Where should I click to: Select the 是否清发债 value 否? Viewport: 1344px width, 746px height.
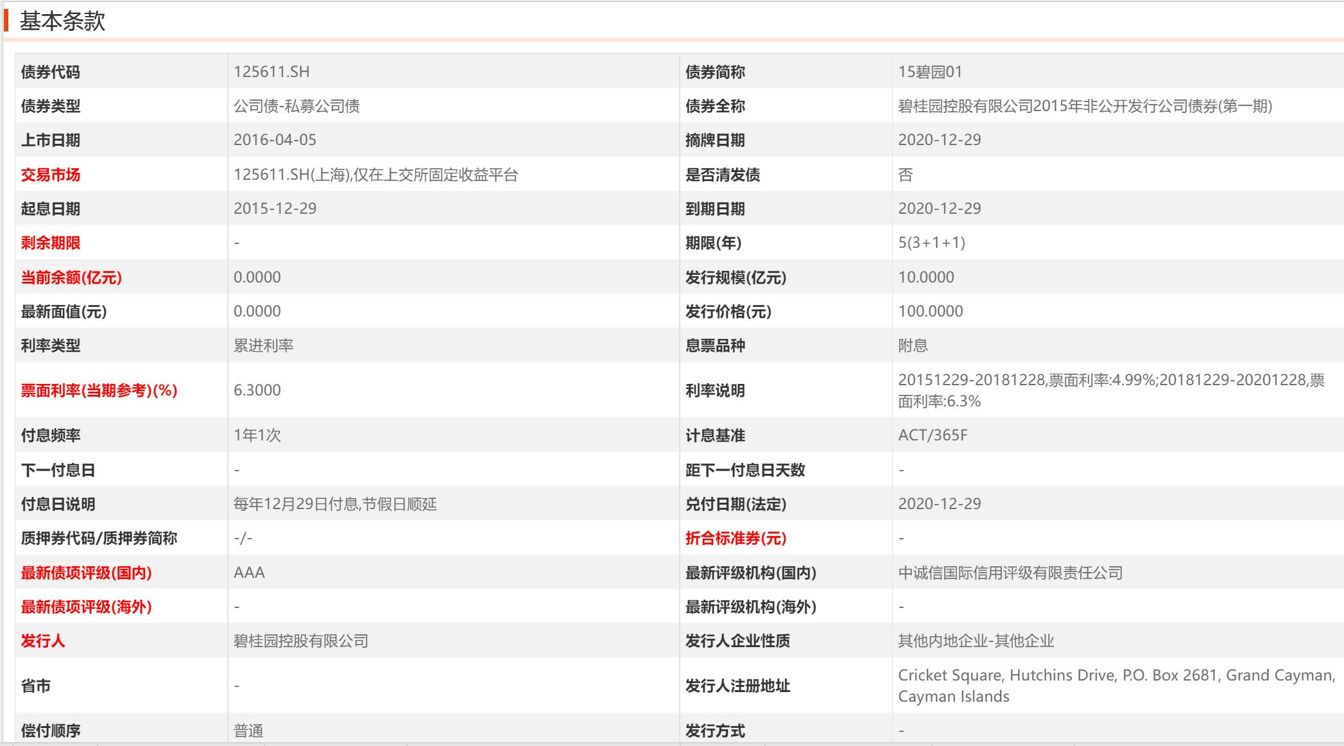[906, 175]
